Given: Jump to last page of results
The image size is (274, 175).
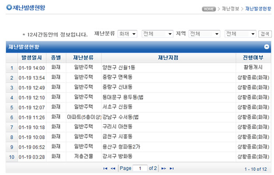Looking at the screenshot, I should [x=171, y=168].
